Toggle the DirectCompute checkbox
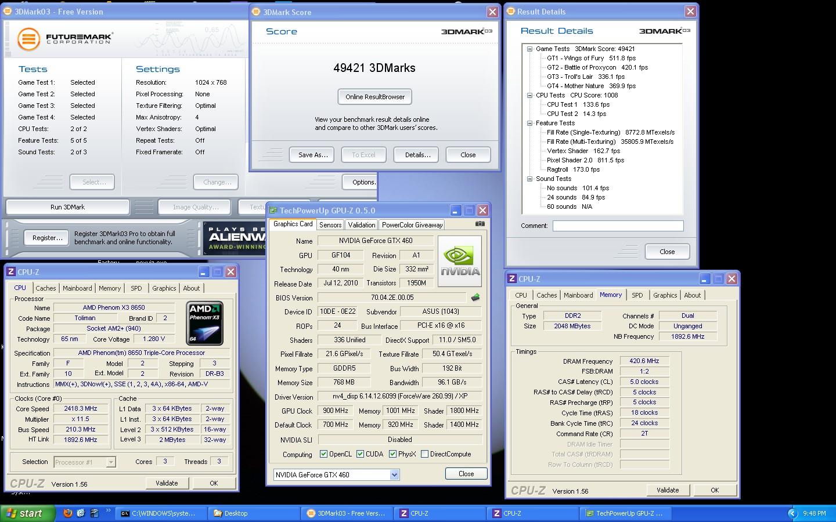Screen dimensions: 836x522 pos(424,454)
